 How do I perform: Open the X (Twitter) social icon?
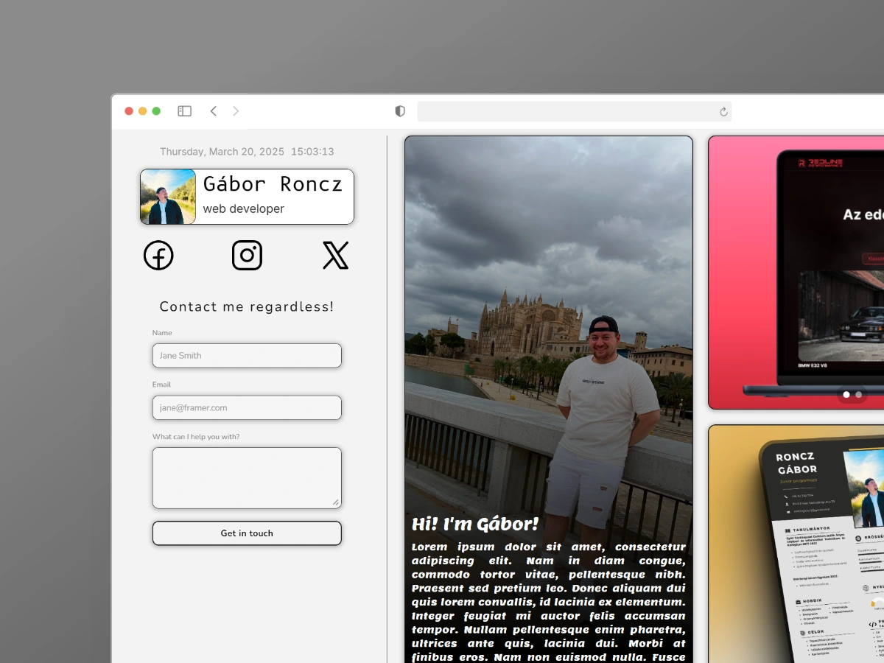pyautogui.click(x=335, y=256)
